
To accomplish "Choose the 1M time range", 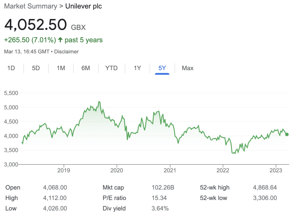I will [61, 68].
